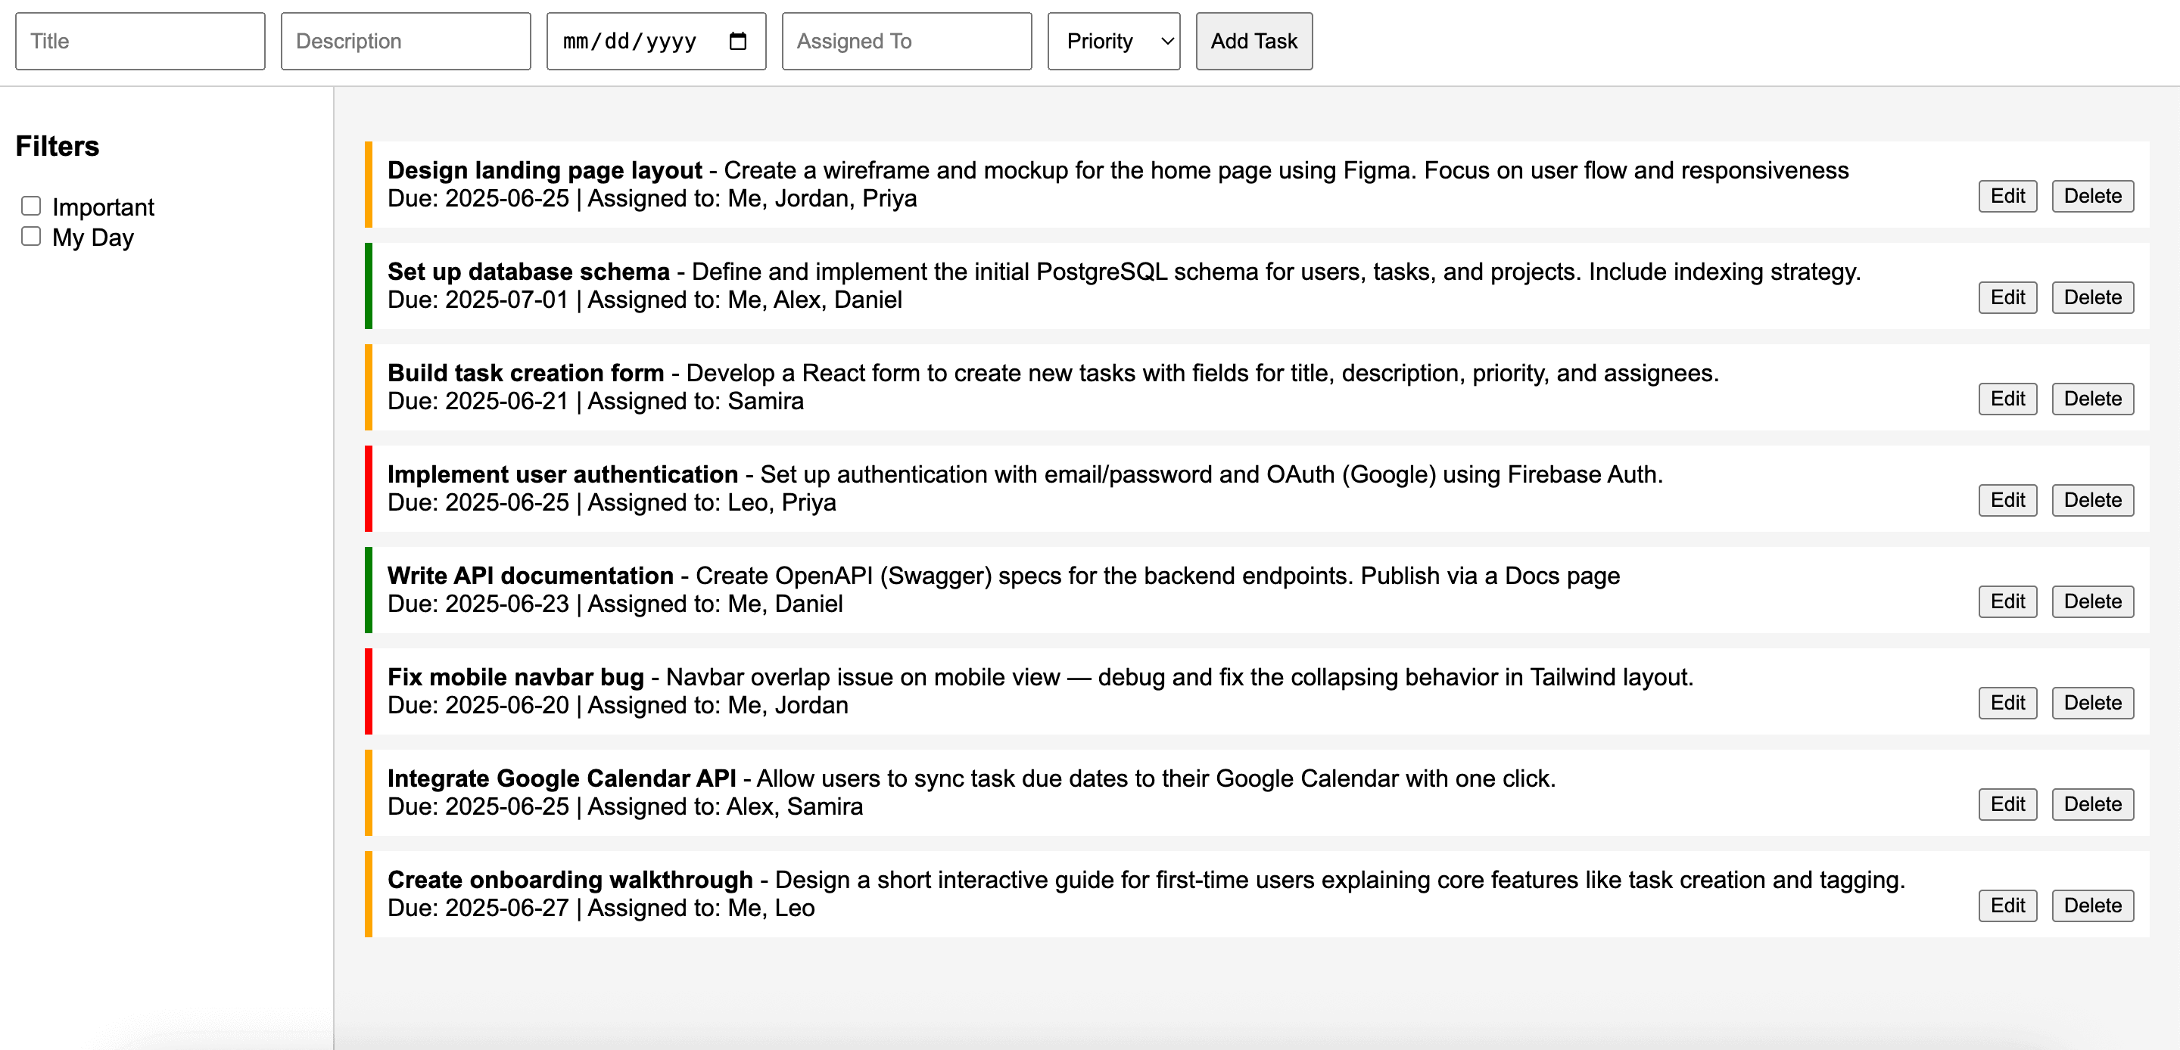This screenshot has height=1050, width=2180.
Task: Edit the Build task creation form task
Action: tap(2007, 399)
